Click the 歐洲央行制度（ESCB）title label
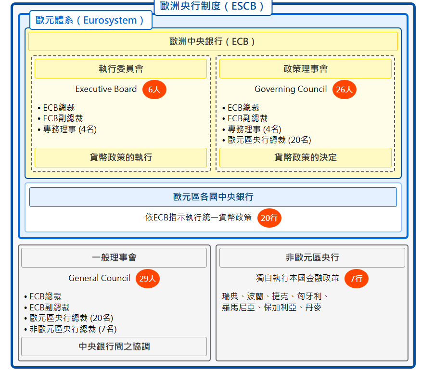The height and width of the screenshot is (372, 421). tap(213, 6)
